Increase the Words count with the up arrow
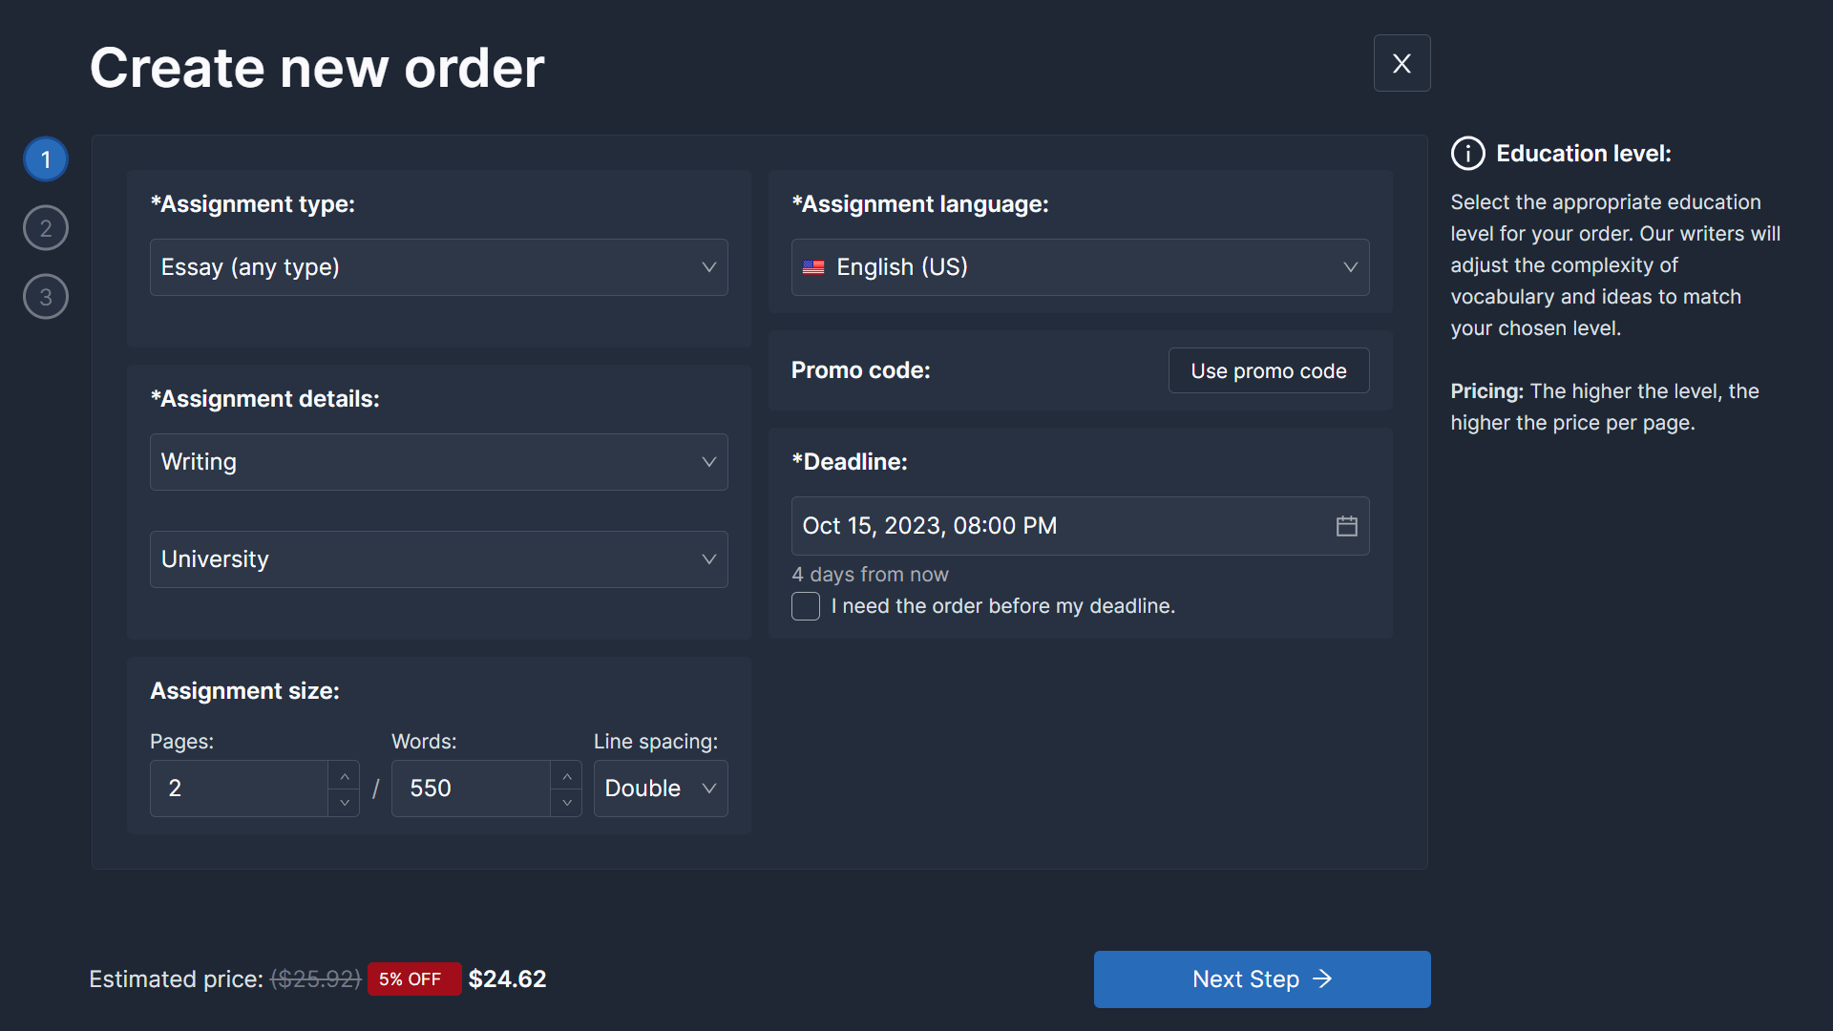Screen dimensions: 1833x1031 tap(565, 774)
